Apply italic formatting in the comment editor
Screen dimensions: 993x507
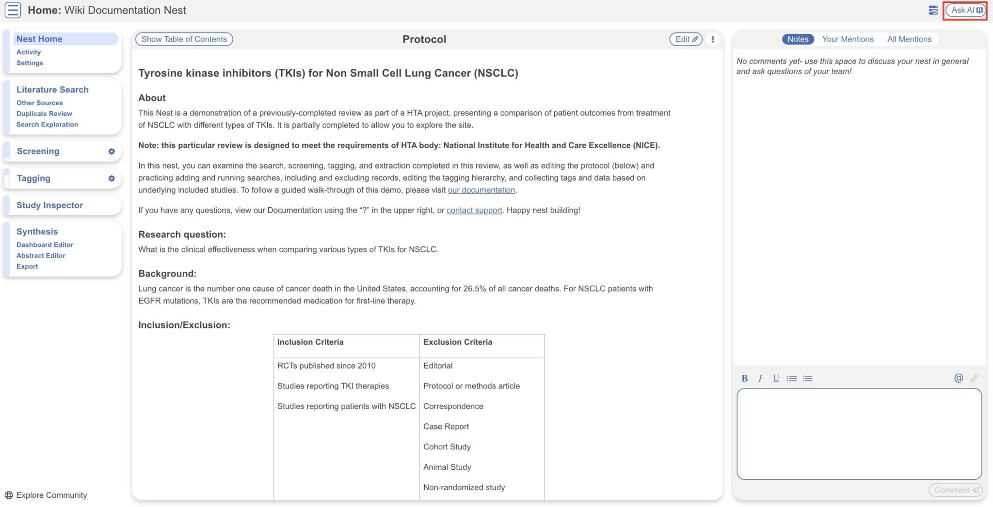click(x=760, y=378)
